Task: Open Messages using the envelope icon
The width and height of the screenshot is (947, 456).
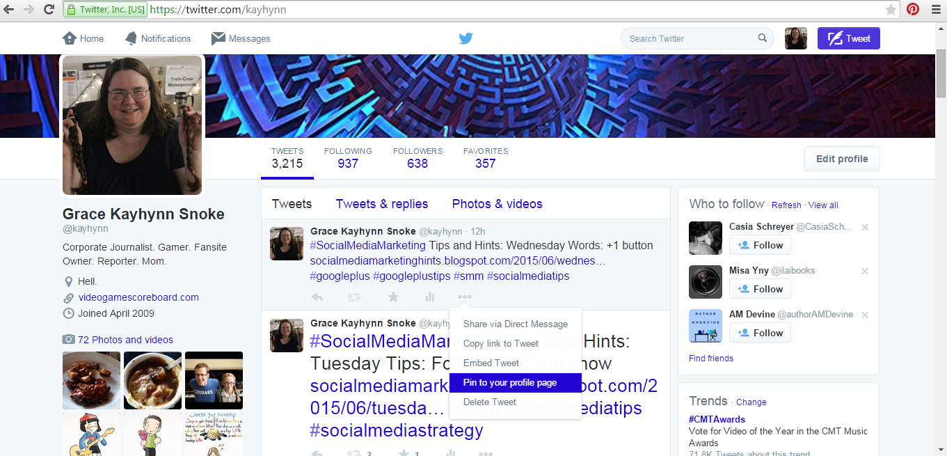Action: coord(217,38)
